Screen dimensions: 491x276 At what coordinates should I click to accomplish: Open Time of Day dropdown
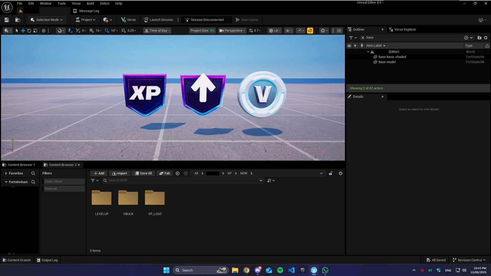tap(157, 31)
